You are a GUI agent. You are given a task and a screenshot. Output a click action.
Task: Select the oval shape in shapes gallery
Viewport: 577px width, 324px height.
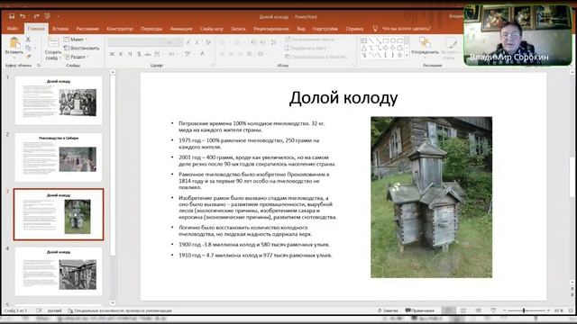point(393,40)
